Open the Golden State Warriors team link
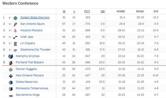This screenshot has width=166, height=98. click(35, 17)
